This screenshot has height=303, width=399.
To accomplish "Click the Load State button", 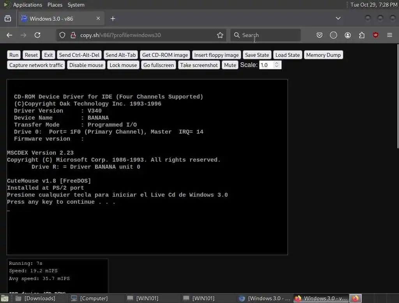I will click(x=288, y=55).
